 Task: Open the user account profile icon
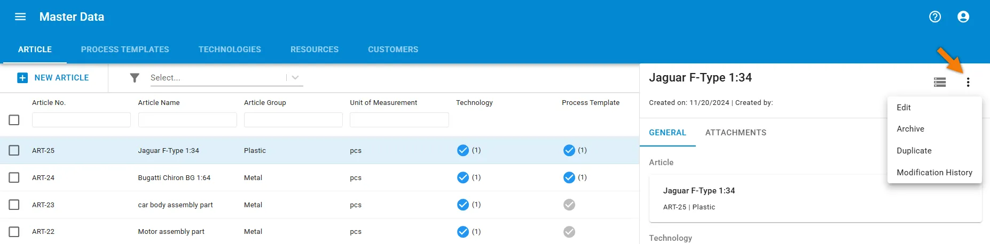point(963,17)
